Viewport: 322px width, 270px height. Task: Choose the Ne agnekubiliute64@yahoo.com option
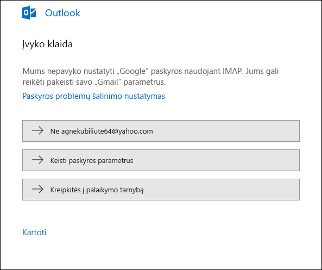point(161,131)
